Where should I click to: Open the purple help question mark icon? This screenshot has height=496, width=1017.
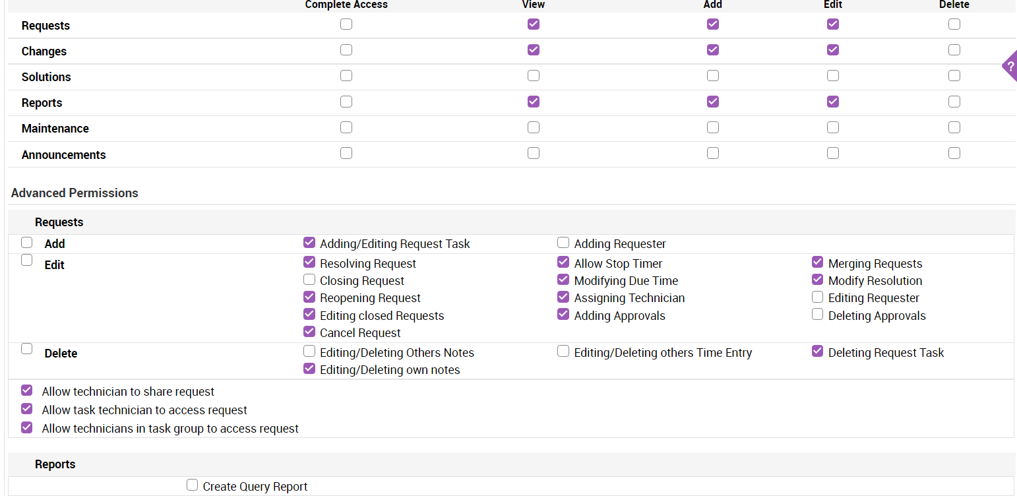tap(1010, 66)
